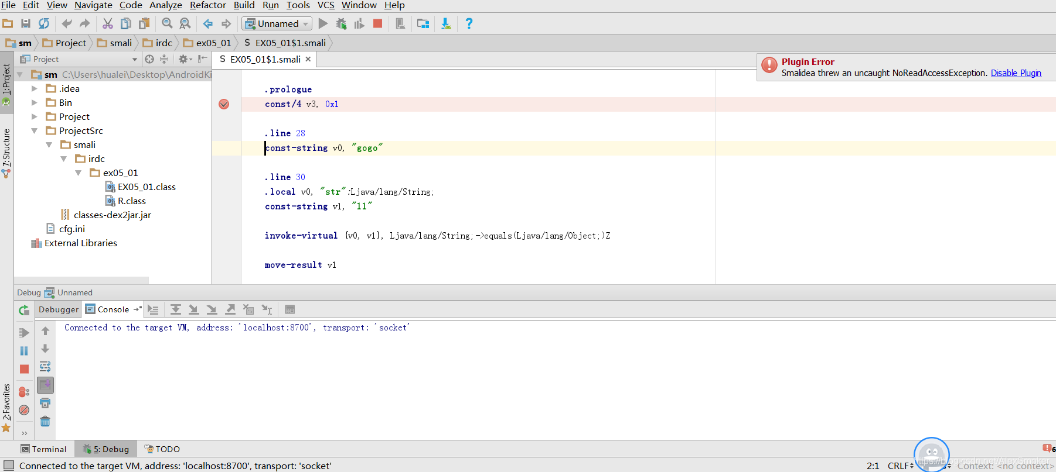This screenshot has width=1056, height=472.
Task: Click Step Over debug icon
Action: coord(176,309)
